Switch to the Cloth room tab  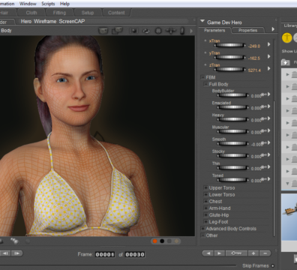coord(31,13)
